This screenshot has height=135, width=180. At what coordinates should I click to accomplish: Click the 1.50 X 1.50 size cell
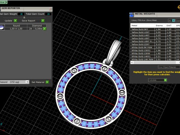pyautogui.click(x=16, y=29)
